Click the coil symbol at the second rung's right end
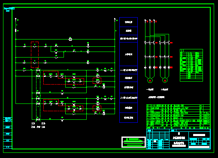This screenshot has height=158, width=218. point(88,52)
